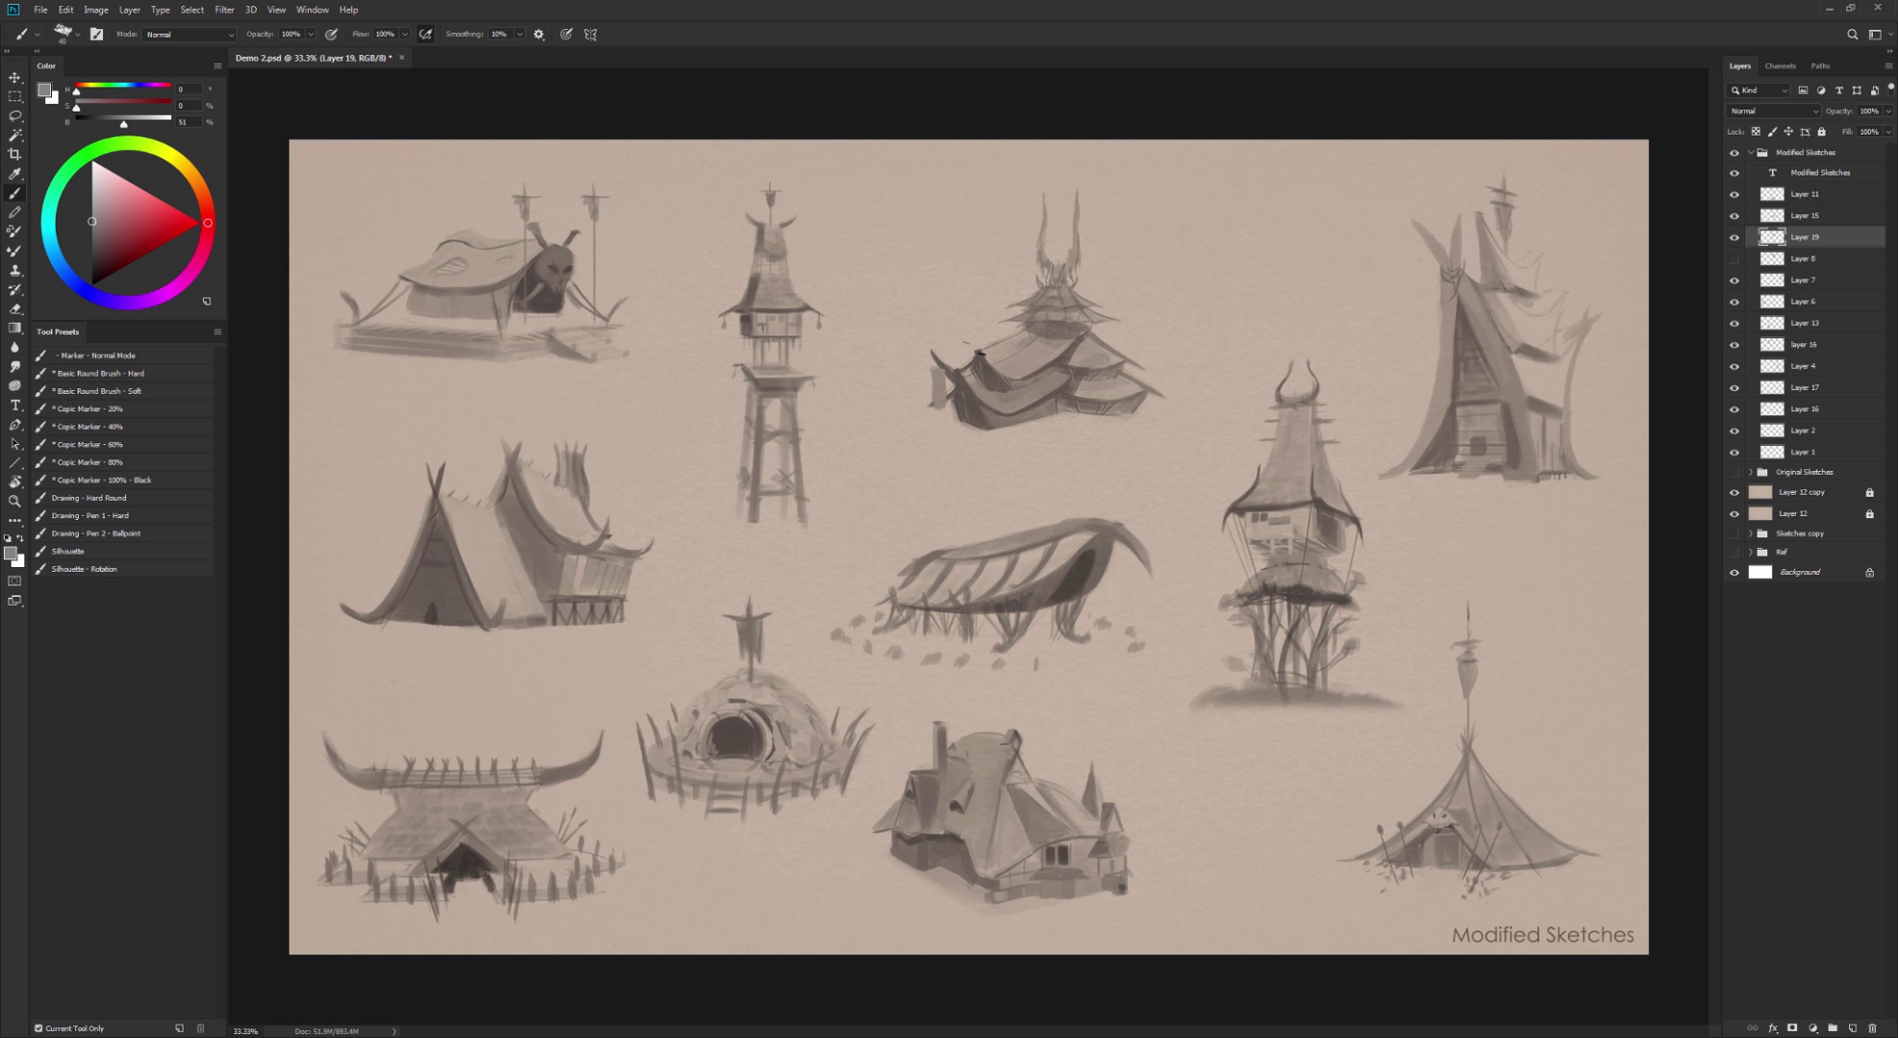This screenshot has width=1898, height=1038.
Task: Open the Filter menu
Action: pos(224,10)
